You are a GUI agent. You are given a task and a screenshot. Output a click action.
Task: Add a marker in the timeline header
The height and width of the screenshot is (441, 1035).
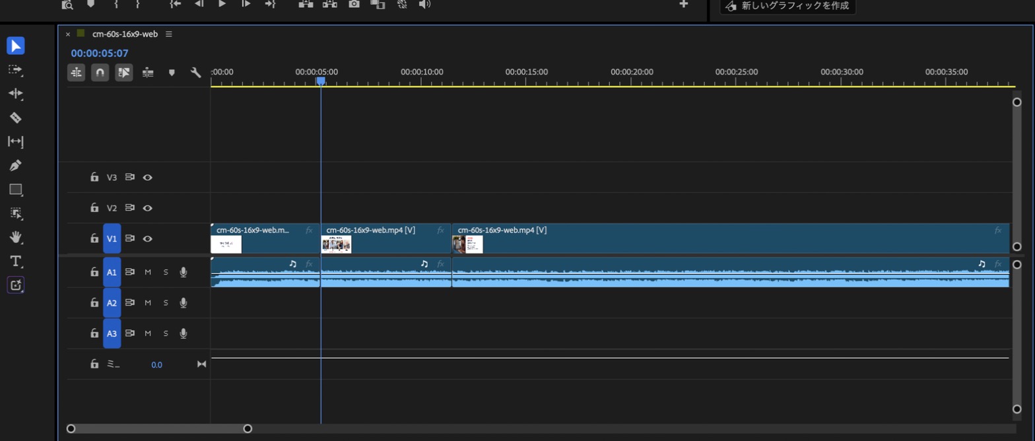tap(172, 73)
